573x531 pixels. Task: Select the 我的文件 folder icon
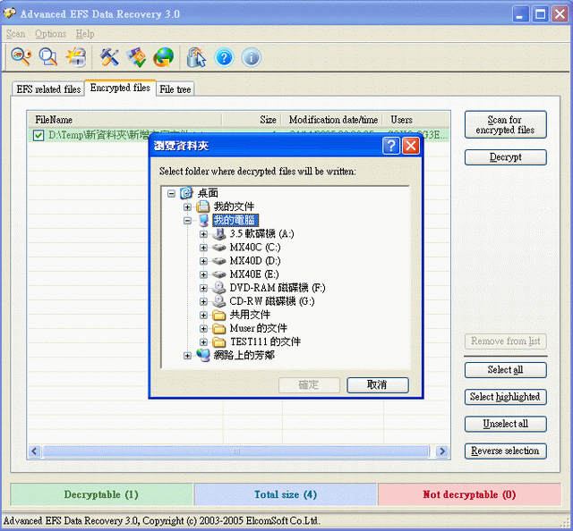tap(203, 206)
